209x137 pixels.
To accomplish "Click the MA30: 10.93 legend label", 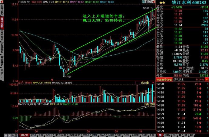I will (x=92, y=2).
